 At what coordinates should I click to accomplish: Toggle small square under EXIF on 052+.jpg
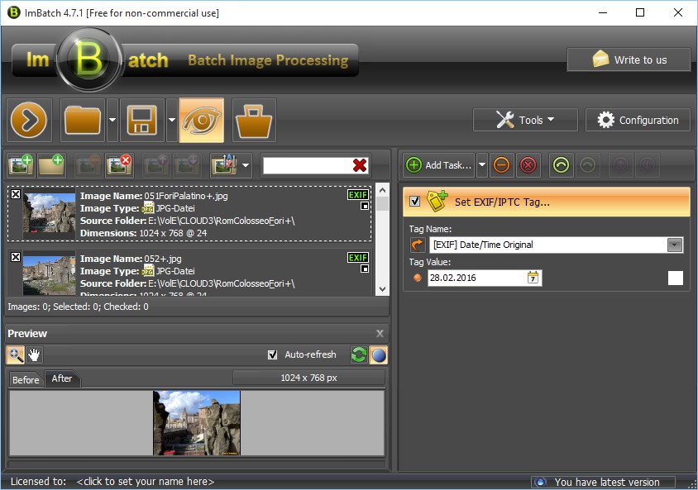pyautogui.click(x=365, y=269)
